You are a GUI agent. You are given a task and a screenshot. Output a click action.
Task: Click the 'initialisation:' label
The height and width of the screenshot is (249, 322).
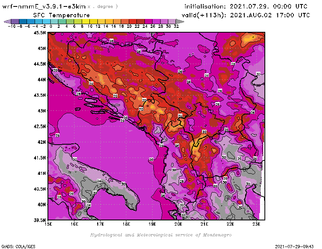point(205,6)
